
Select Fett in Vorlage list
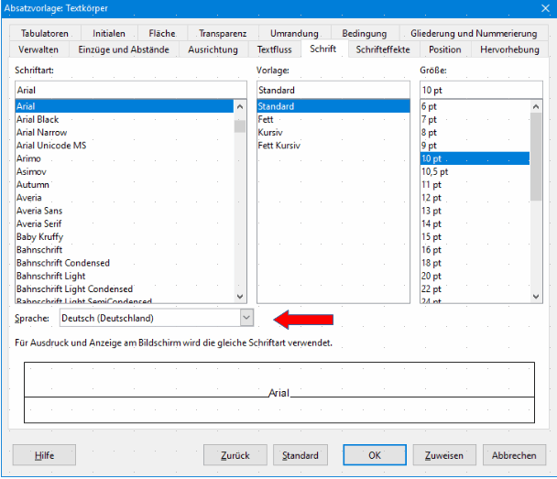tap(333, 119)
